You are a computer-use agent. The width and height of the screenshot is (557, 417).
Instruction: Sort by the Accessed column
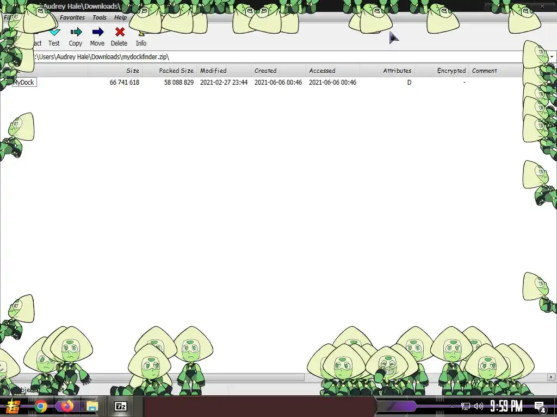(x=332, y=71)
